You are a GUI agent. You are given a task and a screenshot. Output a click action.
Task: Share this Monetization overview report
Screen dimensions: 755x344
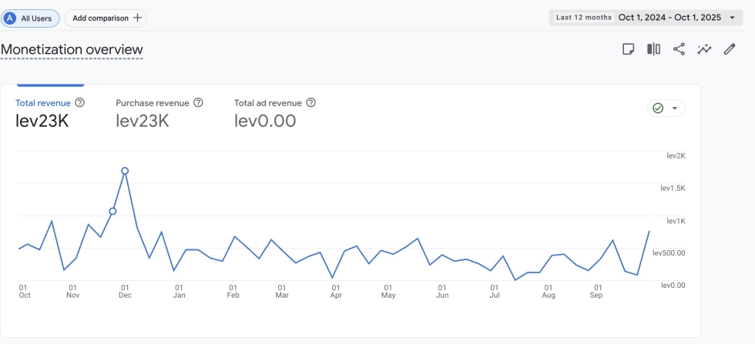(x=679, y=49)
